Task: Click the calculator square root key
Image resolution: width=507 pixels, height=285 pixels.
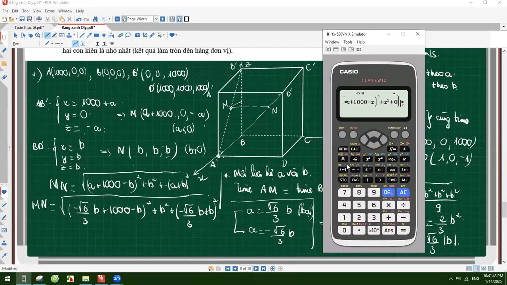Action: coord(355,159)
